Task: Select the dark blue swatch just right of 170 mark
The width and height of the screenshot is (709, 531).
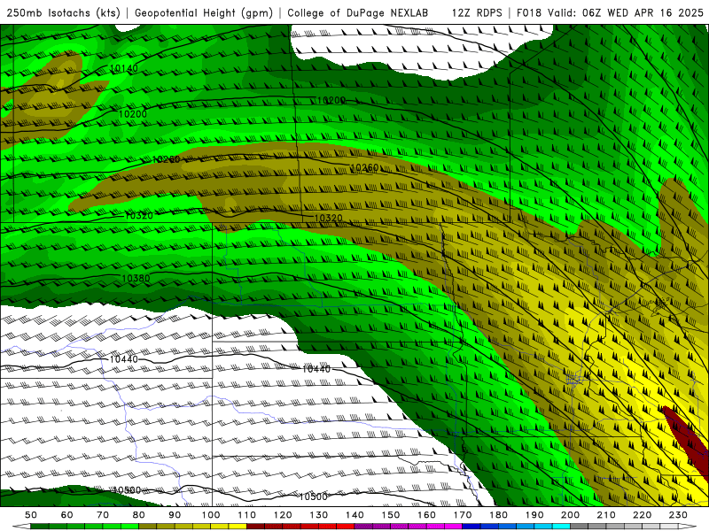Action: click(471, 527)
